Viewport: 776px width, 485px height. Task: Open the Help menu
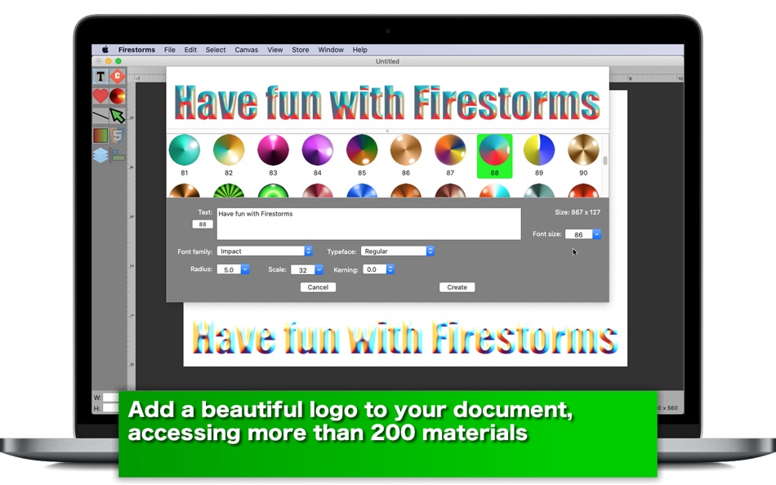tap(359, 50)
